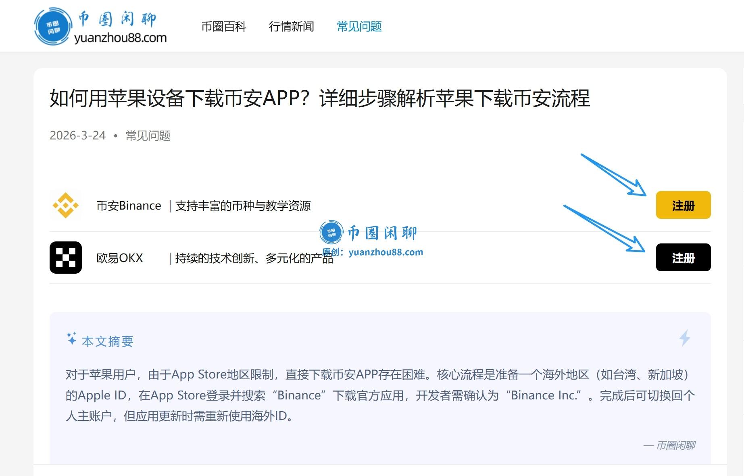Click the article title about 下载币安APP
The image size is (744, 476).
pyautogui.click(x=319, y=98)
